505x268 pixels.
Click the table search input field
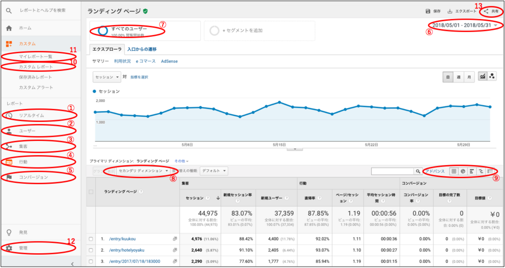(393, 171)
